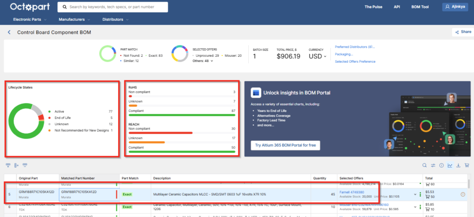
Task: Expand the Farnell offer for GRM188R71C105KA12D
Action: tap(415, 194)
